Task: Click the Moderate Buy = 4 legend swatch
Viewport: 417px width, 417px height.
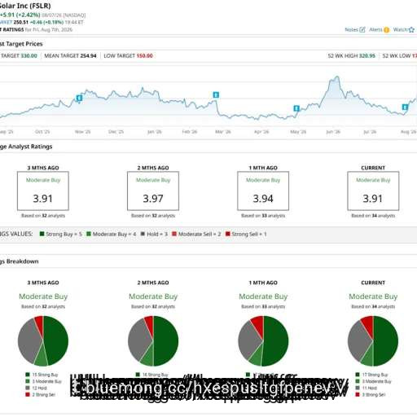Action: (x=89, y=234)
